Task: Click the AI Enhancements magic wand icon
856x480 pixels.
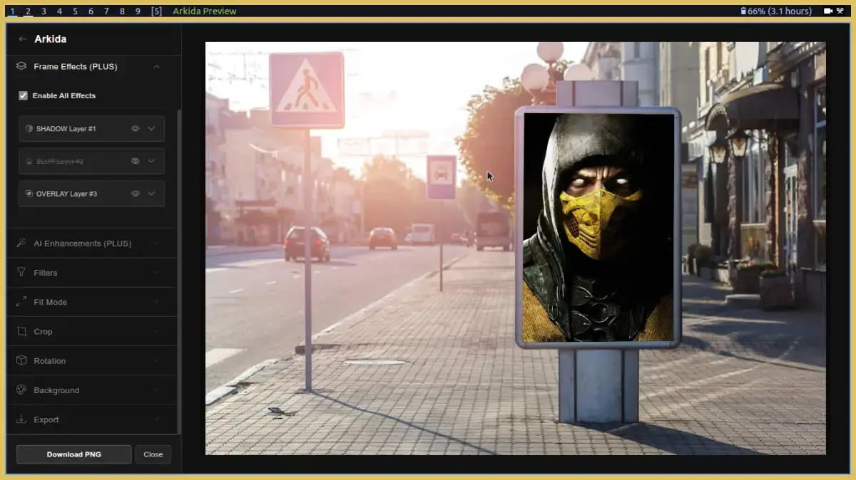Action: click(x=21, y=244)
